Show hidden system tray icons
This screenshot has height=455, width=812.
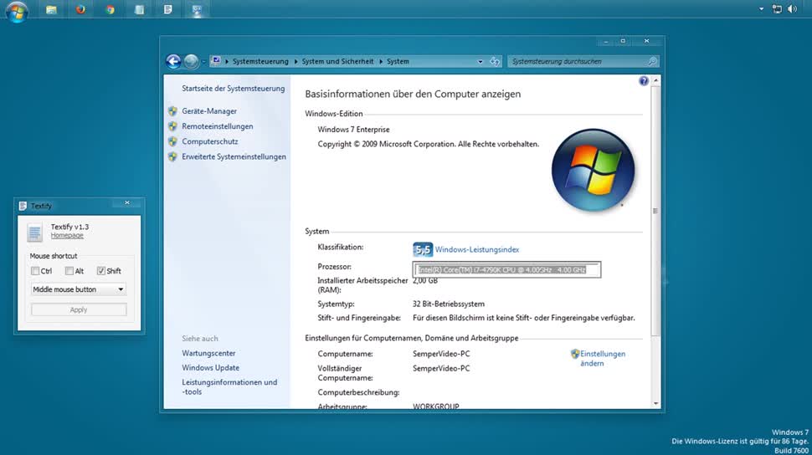pos(761,9)
